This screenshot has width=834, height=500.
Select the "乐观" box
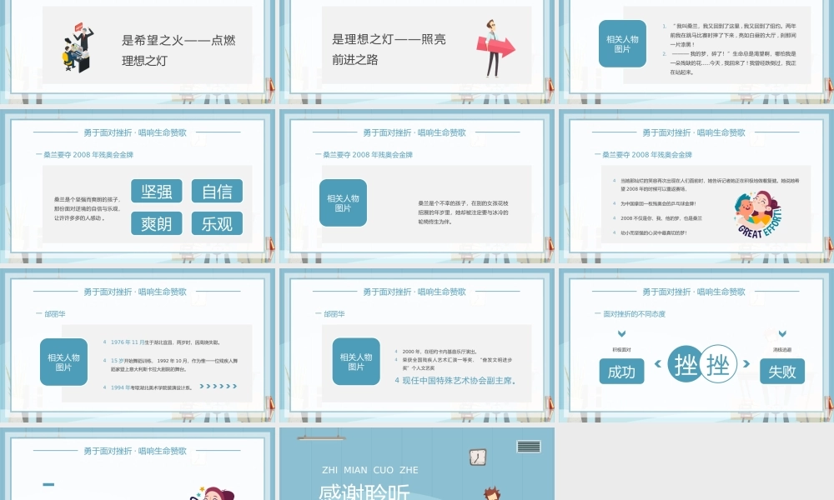click(217, 223)
